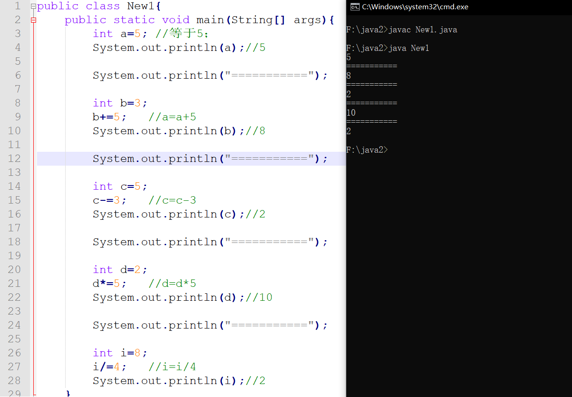This screenshot has height=397, width=572.
Task: Click the separator println on line 6
Action: (x=210, y=75)
